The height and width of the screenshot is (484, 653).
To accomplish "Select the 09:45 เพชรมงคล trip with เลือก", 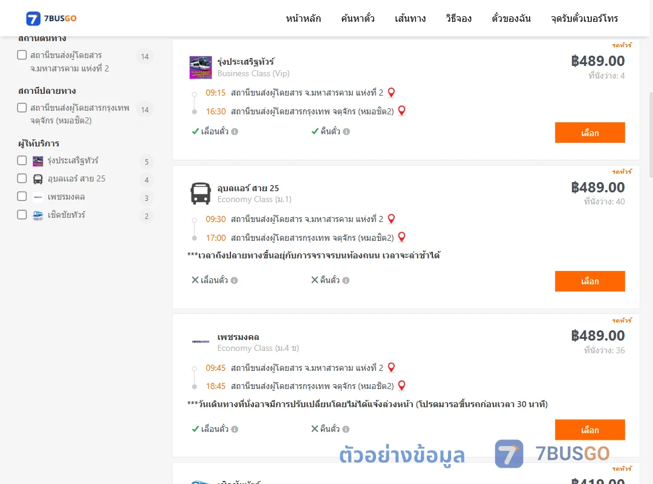I will [x=590, y=430].
